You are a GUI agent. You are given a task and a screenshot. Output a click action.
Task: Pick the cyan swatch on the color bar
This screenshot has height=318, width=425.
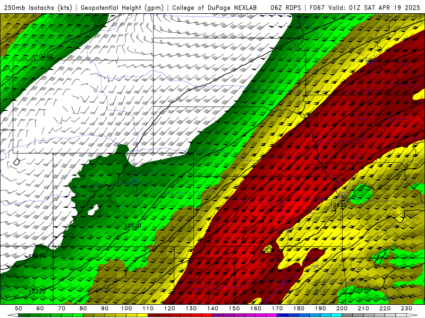tap(336, 315)
